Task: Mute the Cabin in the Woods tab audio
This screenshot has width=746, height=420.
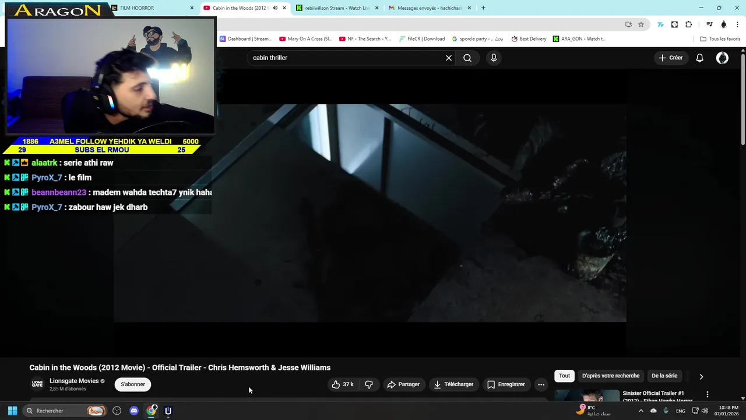Action: (275, 8)
